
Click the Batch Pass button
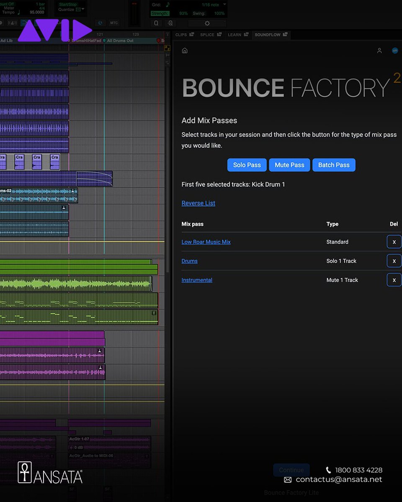pyautogui.click(x=334, y=165)
